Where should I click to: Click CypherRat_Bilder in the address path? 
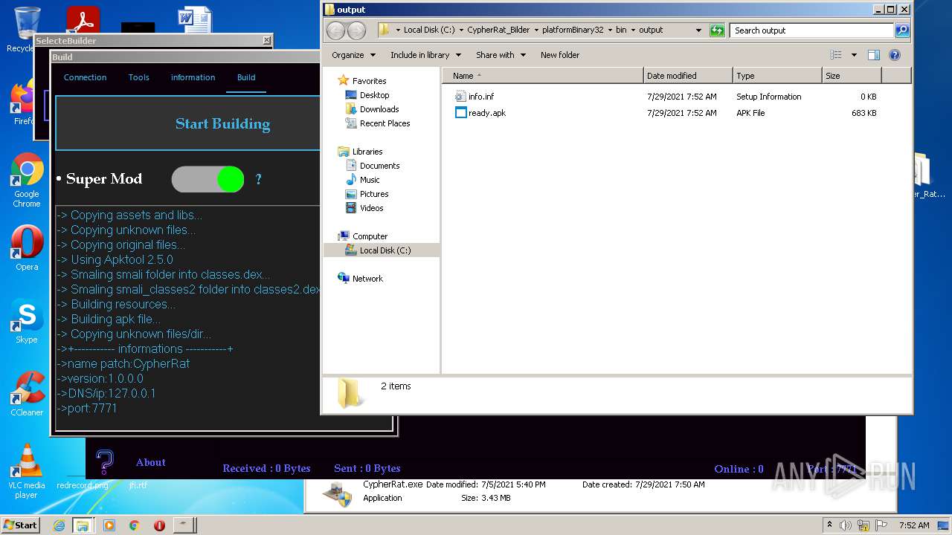498,30
